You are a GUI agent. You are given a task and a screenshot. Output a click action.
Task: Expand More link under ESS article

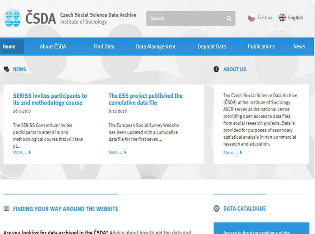pos(117,152)
